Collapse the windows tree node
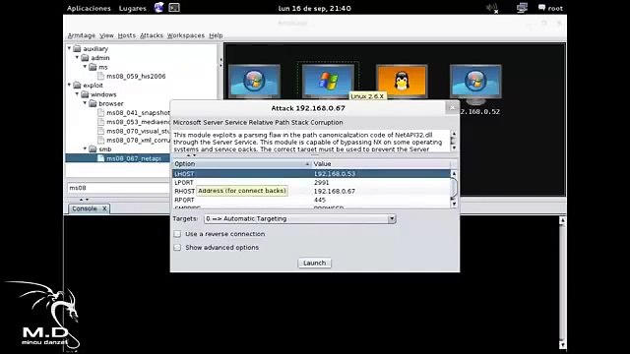 [77, 94]
